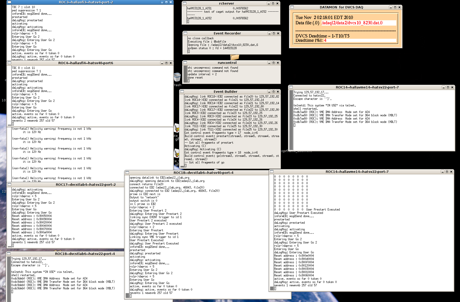Open window menu of ROC17--dvcstlab4--hatsv22-port-2
Screen dimensions: 460x302
pos(9,184)
